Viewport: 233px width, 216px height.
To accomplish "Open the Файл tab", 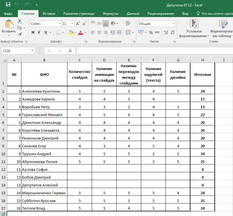I will click(8, 14).
